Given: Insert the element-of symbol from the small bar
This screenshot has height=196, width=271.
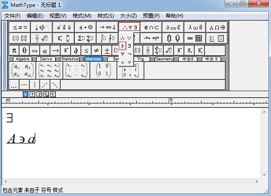Looking at the screenshot, I should 45,50.
